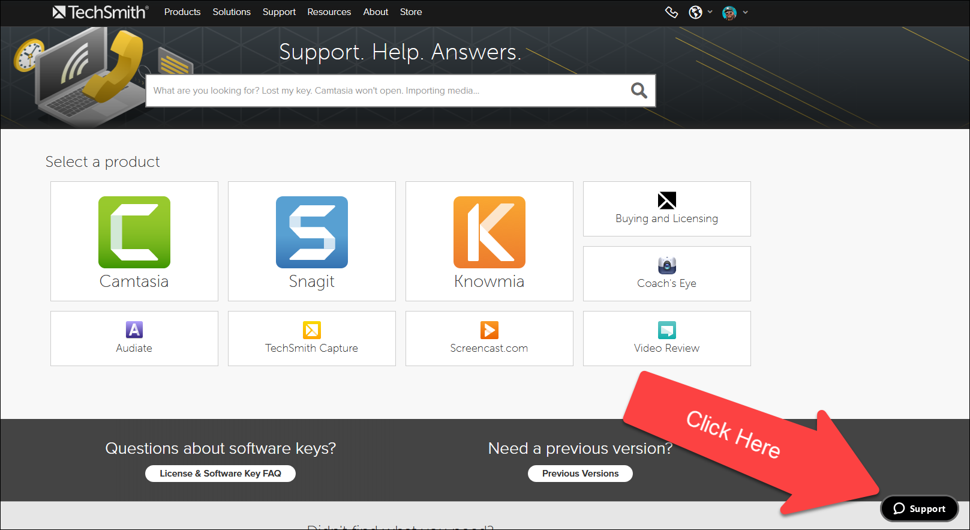Viewport: 970px width, 530px height.
Task: Click the Screencast.com label
Action: click(x=489, y=348)
